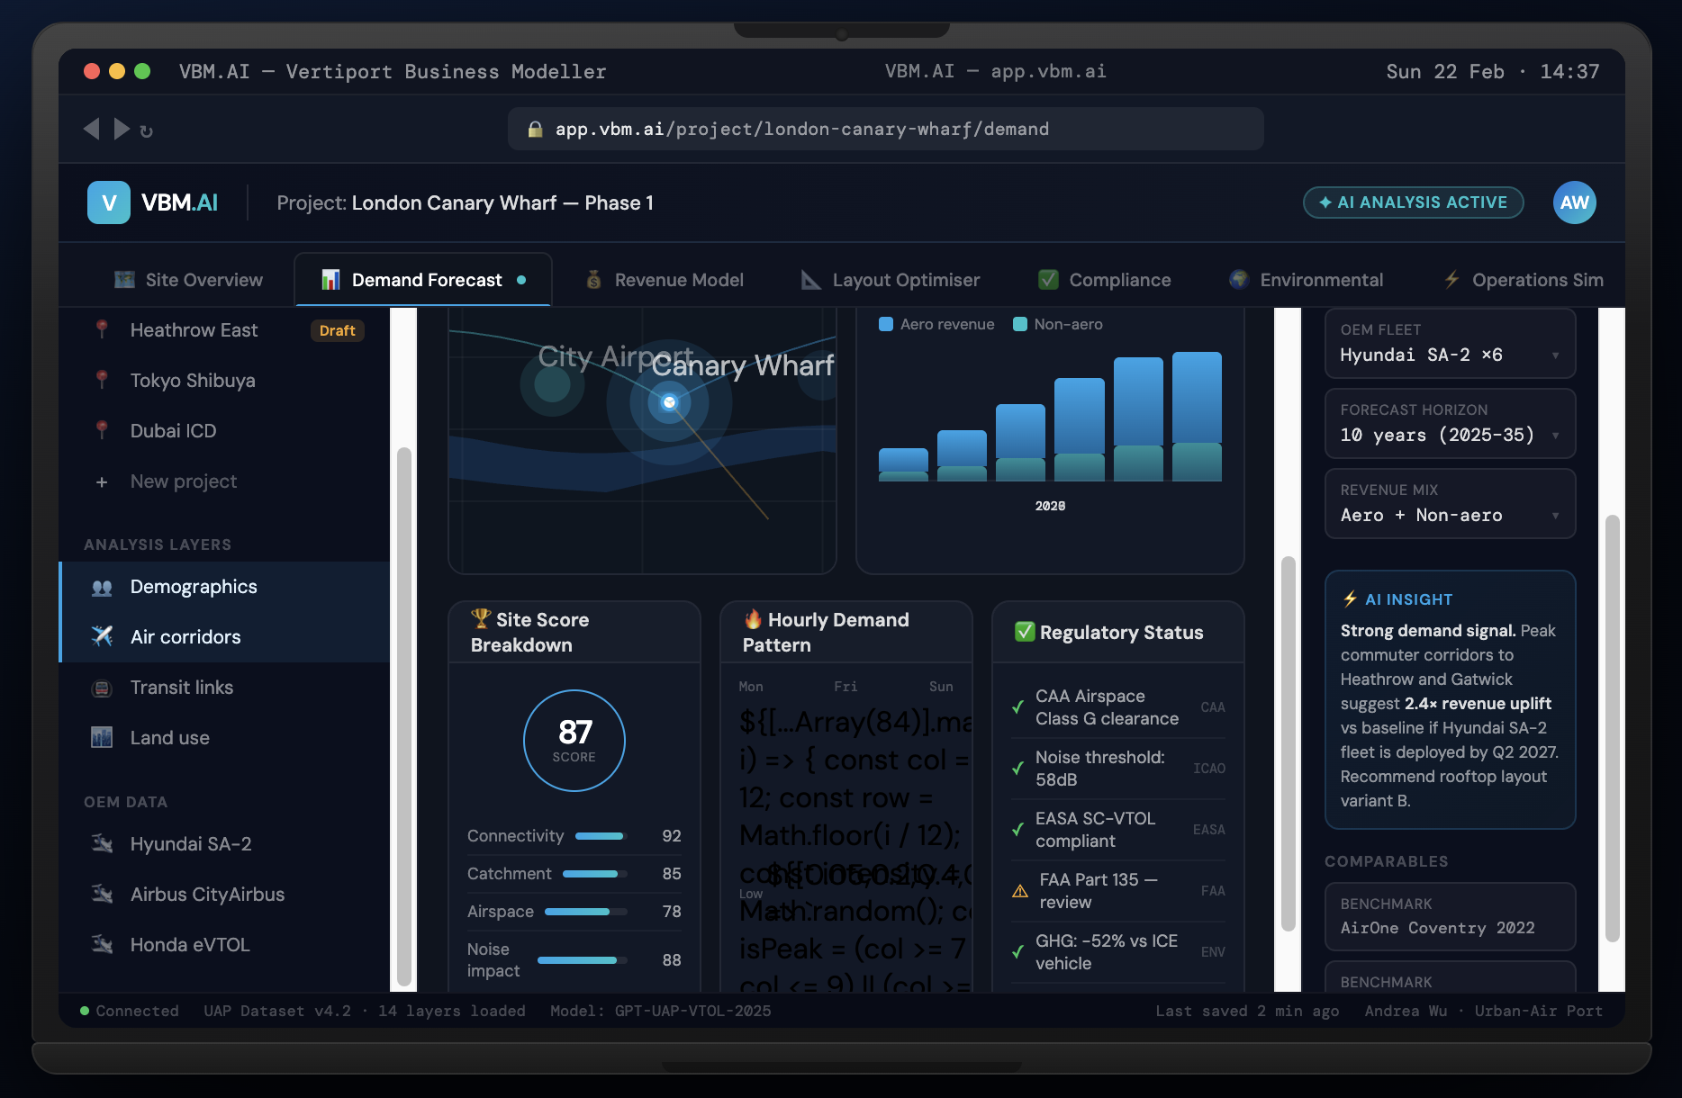Open the OEM Fleet dropdown
Viewport: 1682px width, 1098px height.
[1450, 343]
